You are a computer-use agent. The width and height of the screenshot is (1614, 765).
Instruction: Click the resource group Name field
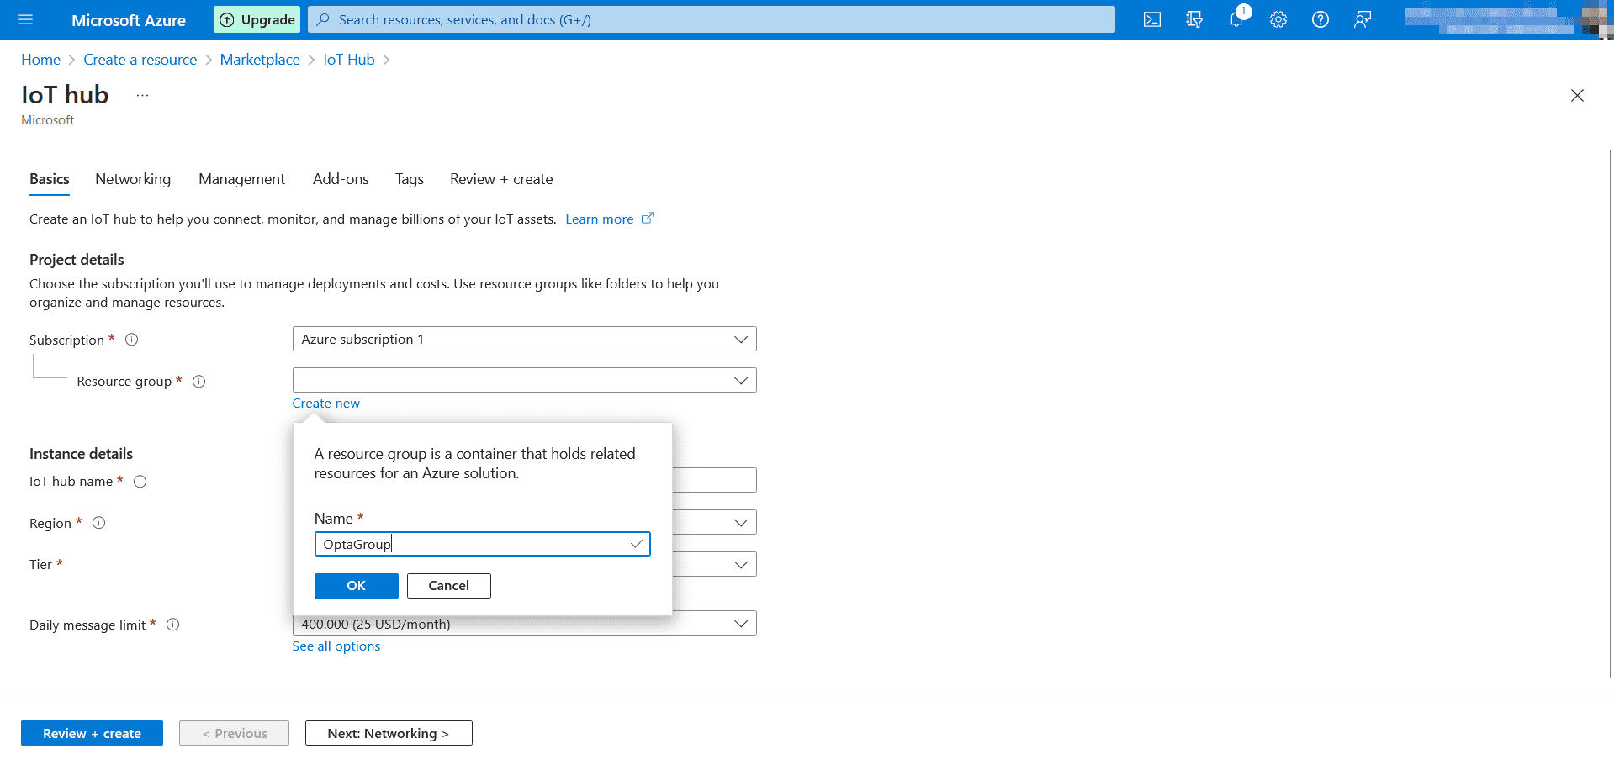(x=471, y=544)
